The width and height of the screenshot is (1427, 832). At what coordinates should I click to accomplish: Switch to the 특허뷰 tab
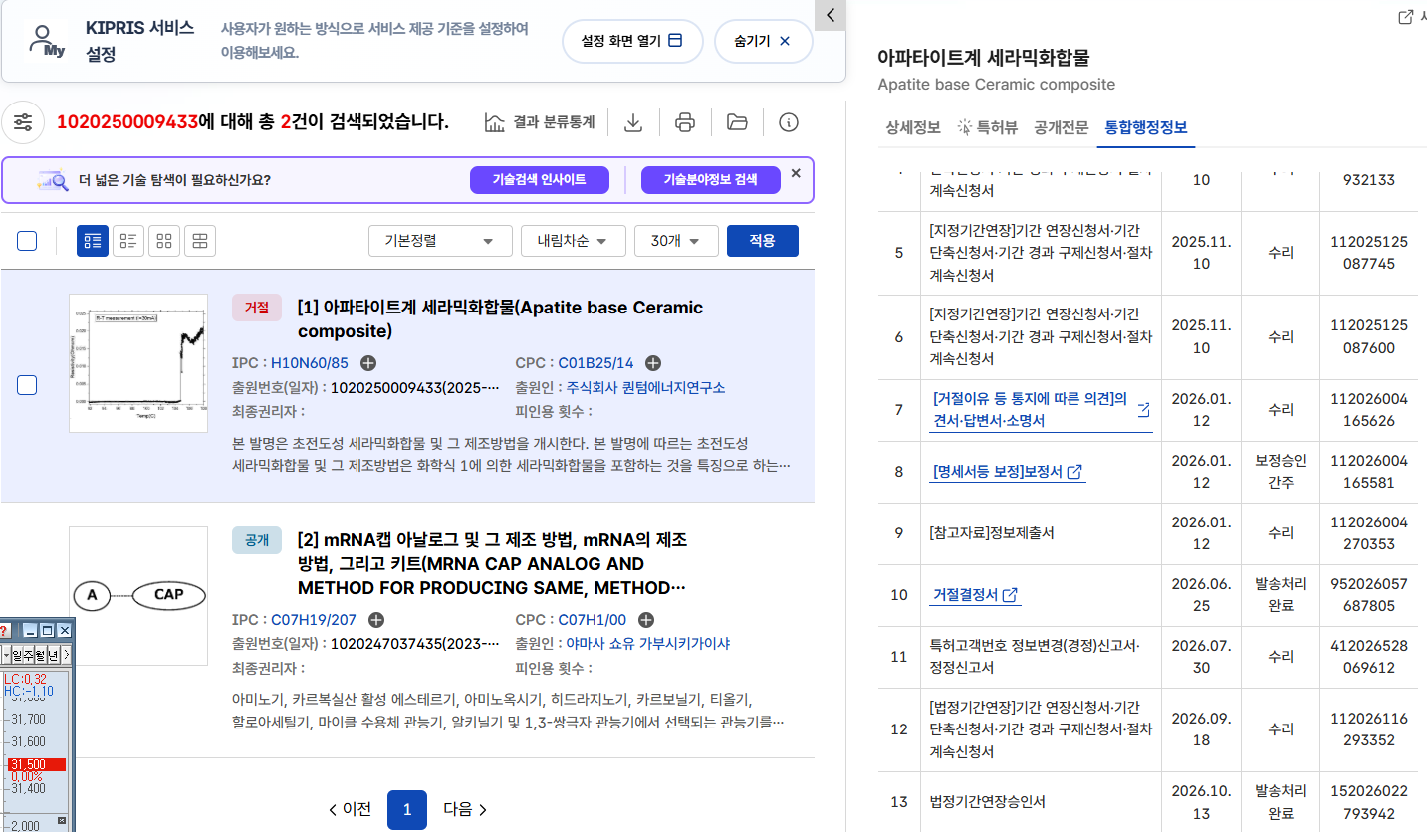click(987, 127)
